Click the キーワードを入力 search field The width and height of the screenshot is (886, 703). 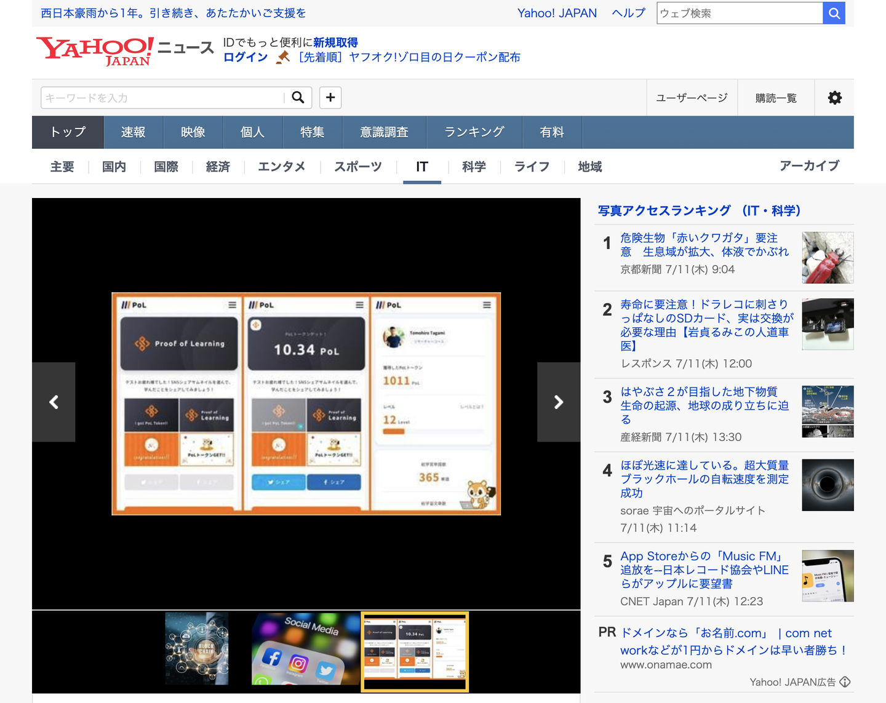(163, 97)
